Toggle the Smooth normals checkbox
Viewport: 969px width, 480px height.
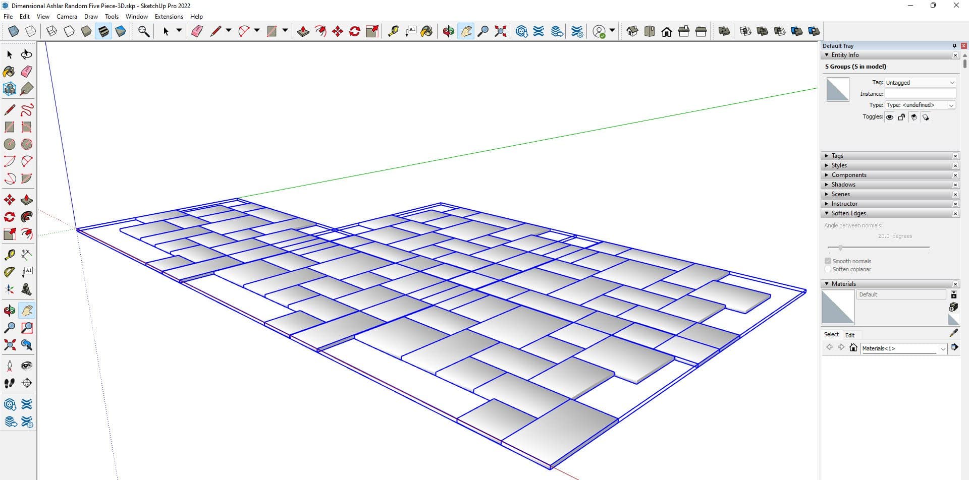[828, 261]
